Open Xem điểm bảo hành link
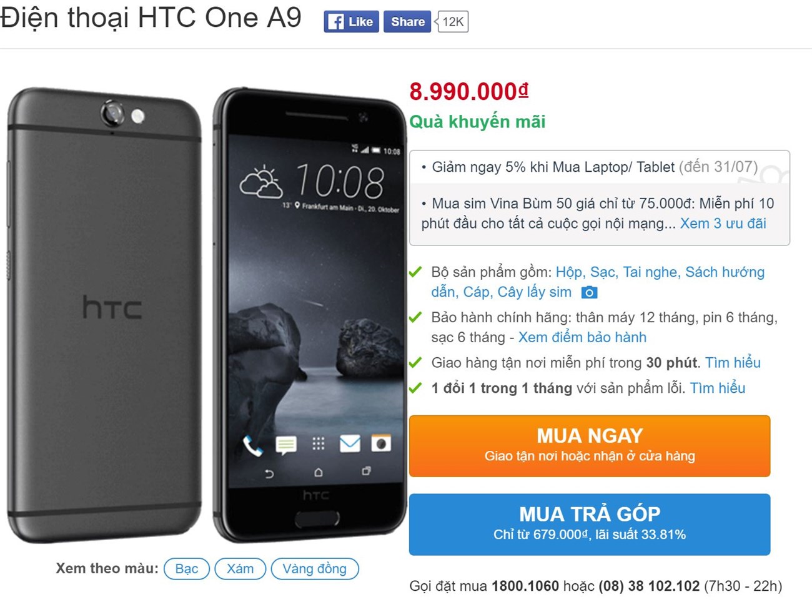 pos(582,337)
